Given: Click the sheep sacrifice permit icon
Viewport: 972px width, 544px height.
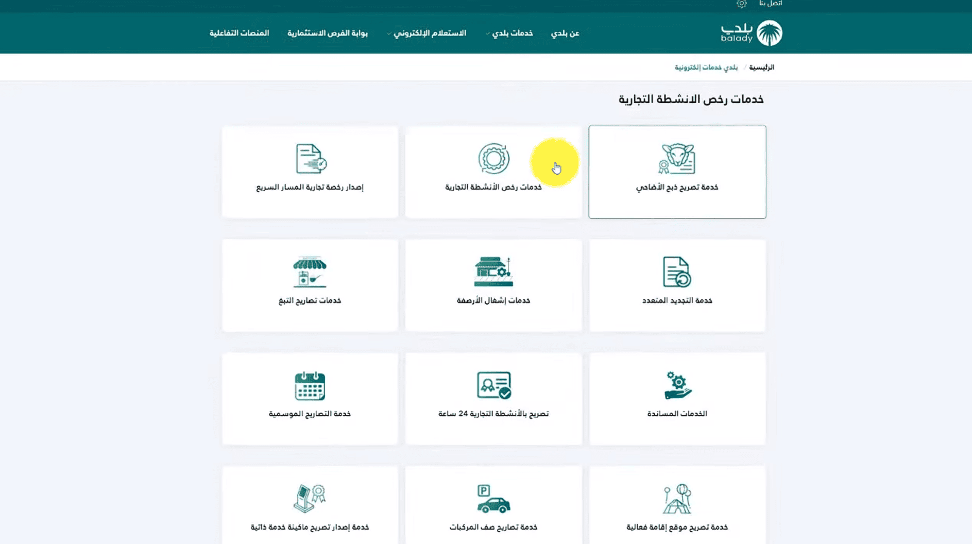Looking at the screenshot, I should tap(677, 159).
